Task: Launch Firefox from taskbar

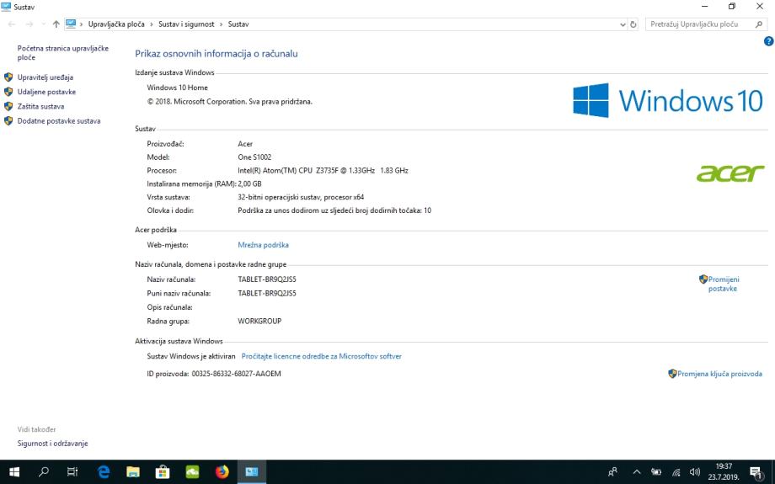Action: [222, 472]
